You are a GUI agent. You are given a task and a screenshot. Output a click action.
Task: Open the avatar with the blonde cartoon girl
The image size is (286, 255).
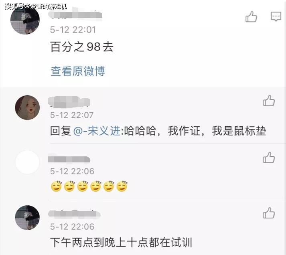point(27,107)
